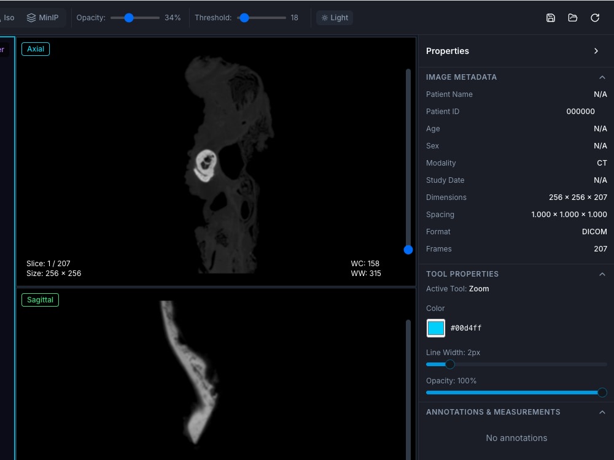This screenshot has height=460, width=614.
Task: Collapse the Image Metadata section
Action: tap(602, 77)
